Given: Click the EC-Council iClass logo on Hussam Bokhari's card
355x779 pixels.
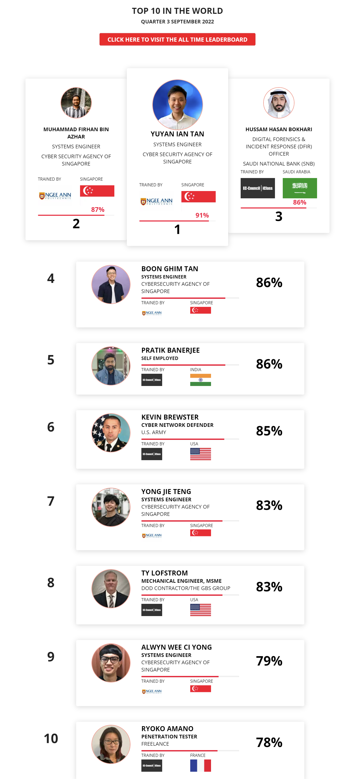Looking at the screenshot, I should click(258, 188).
